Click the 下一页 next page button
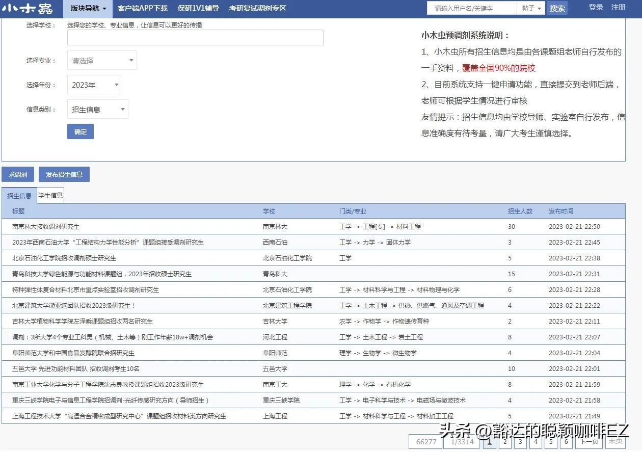 coord(589,442)
